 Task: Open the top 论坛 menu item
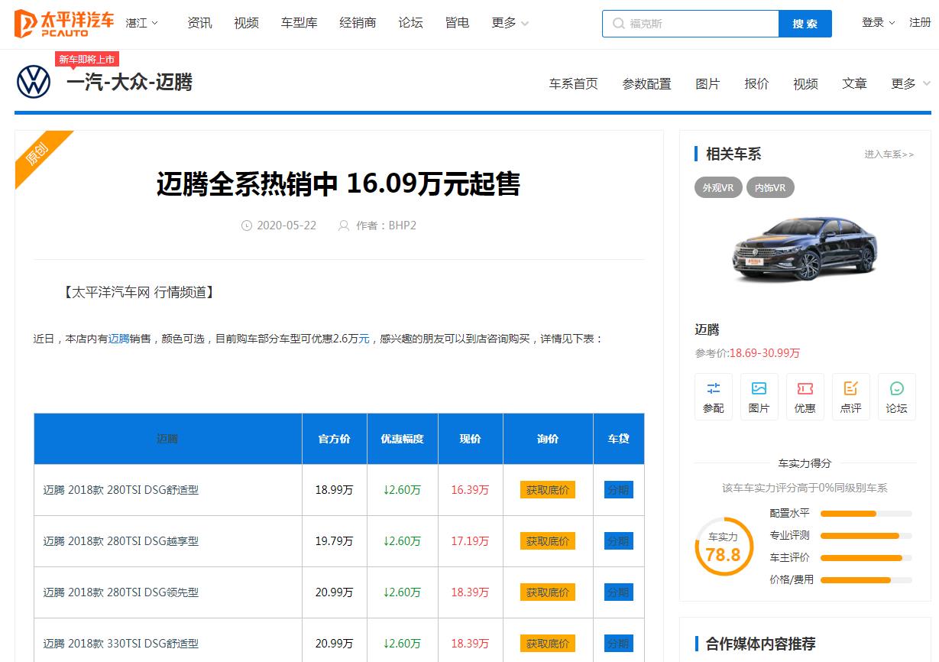[410, 23]
